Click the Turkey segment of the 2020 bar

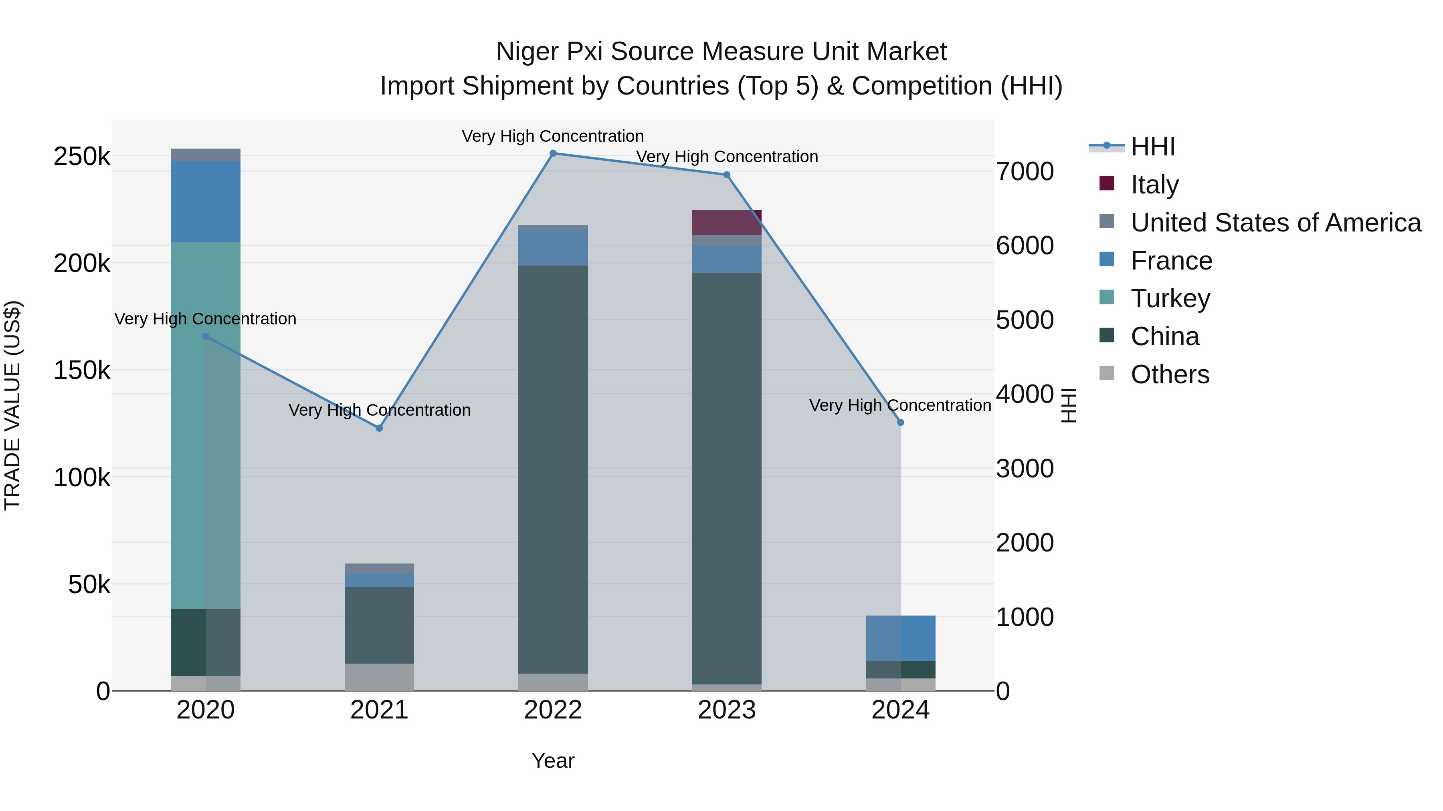coord(206,425)
